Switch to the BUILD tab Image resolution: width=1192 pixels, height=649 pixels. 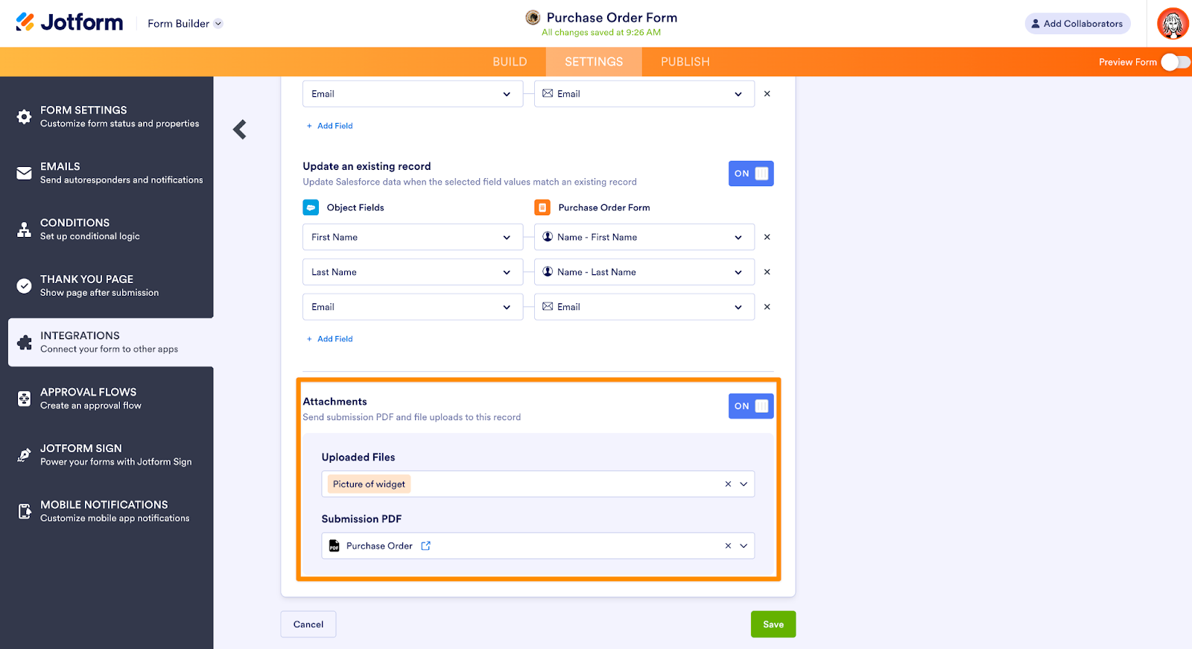click(510, 62)
